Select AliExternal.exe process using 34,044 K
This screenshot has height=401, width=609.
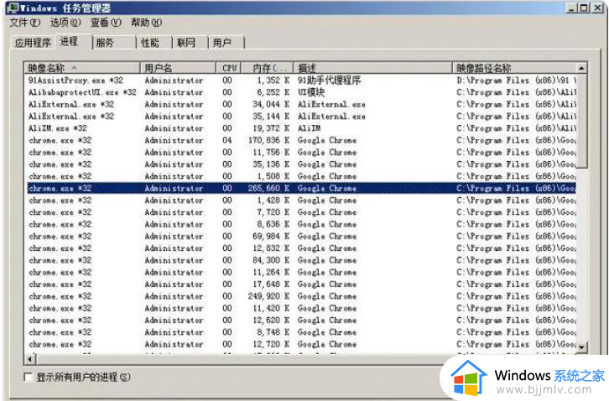pyautogui.click(x=301, y=105)
